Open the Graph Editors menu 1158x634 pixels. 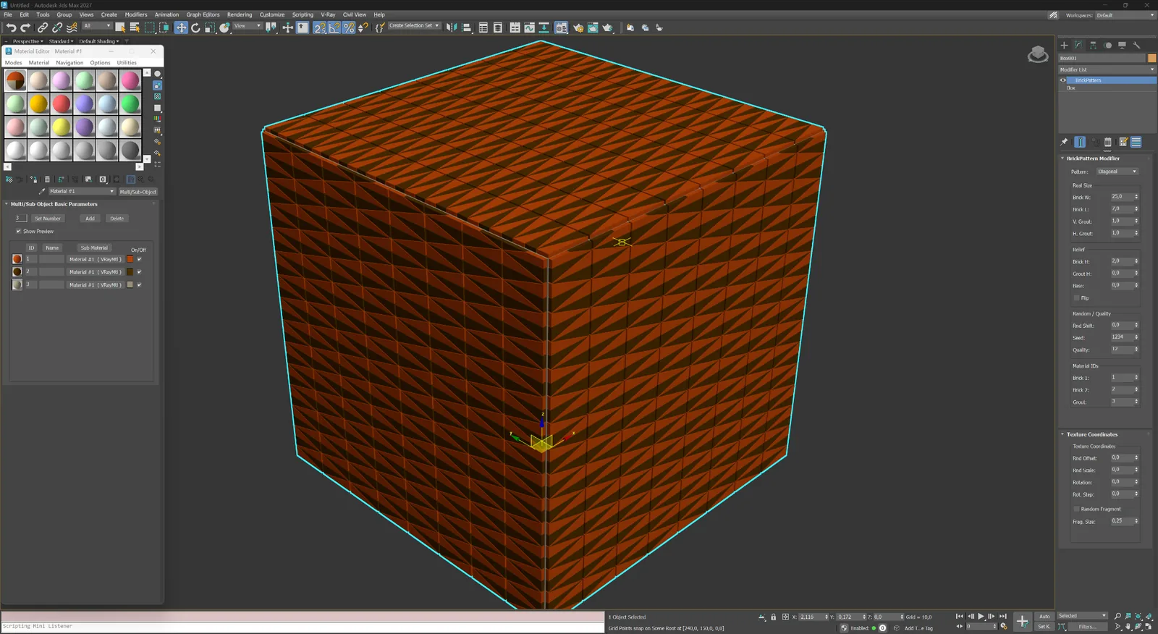(203, 14)
